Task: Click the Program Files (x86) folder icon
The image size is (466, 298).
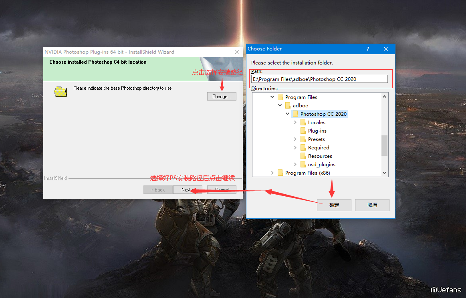Action: click(x=280, y=173)
